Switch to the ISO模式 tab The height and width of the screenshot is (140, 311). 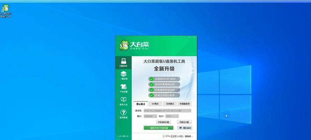point(155,104)
